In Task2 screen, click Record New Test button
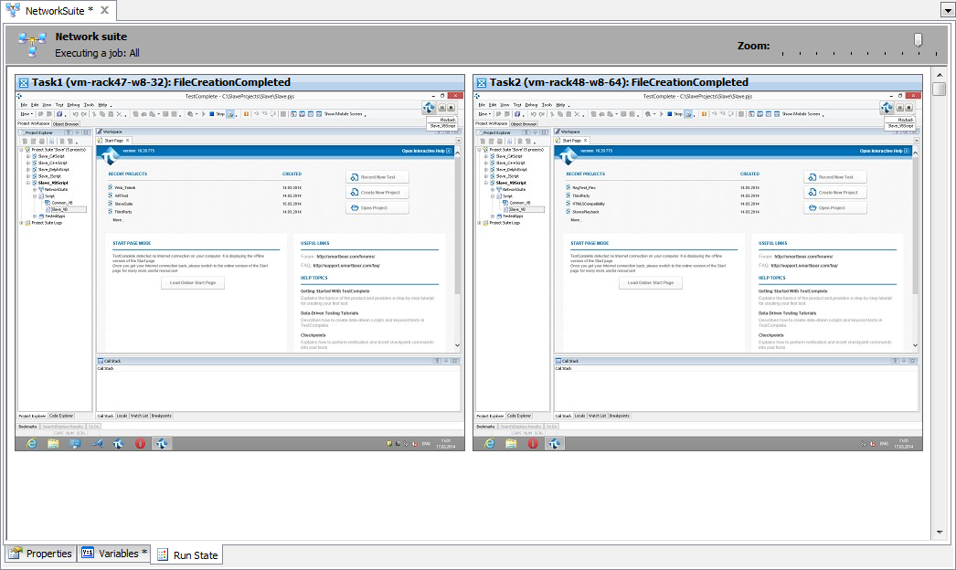 [x=835, y=177]
